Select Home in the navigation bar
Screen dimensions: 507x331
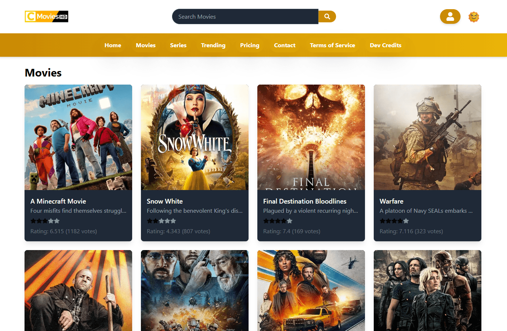[x=112, y=45]
